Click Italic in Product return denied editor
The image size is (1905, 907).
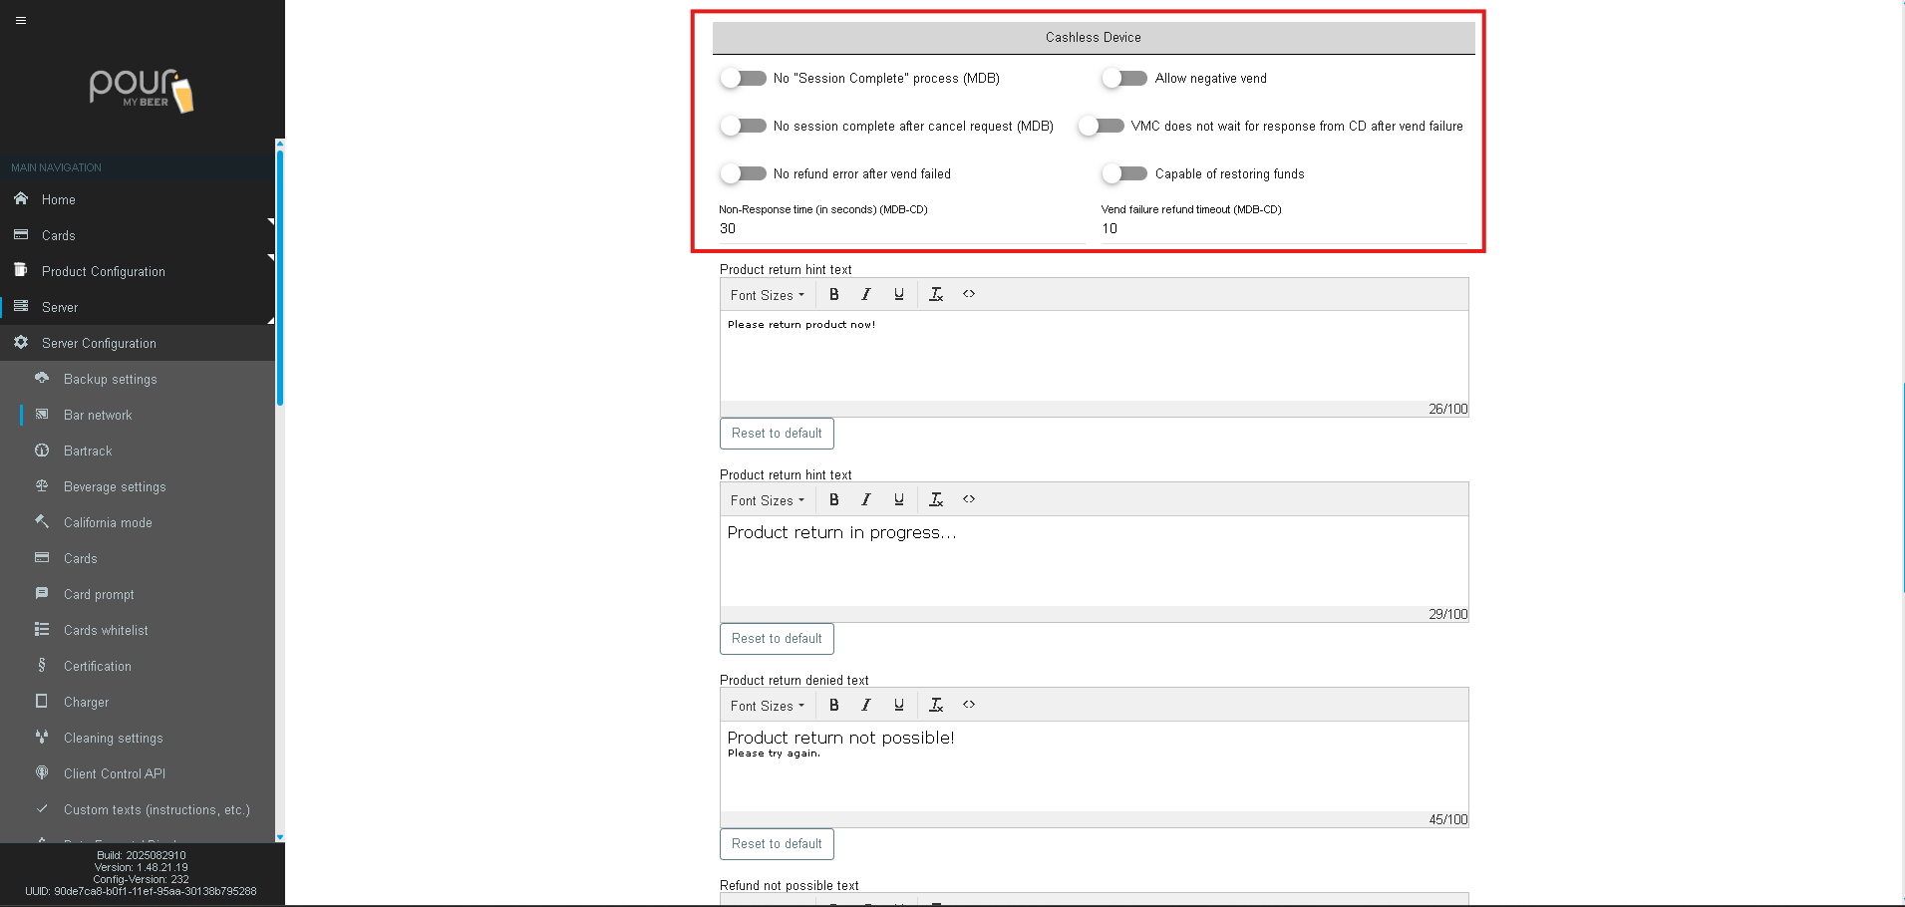coord(866,706)
